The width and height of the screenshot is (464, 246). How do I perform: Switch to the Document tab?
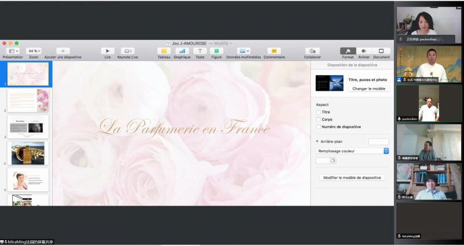[381, 51]
